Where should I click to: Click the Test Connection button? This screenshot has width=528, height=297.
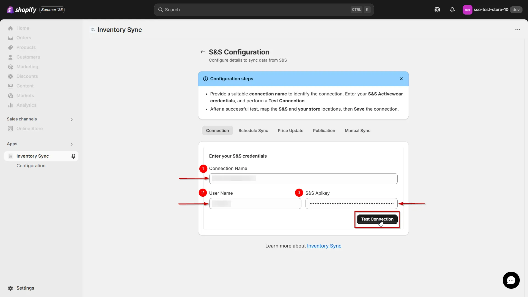tap(377, 219)
